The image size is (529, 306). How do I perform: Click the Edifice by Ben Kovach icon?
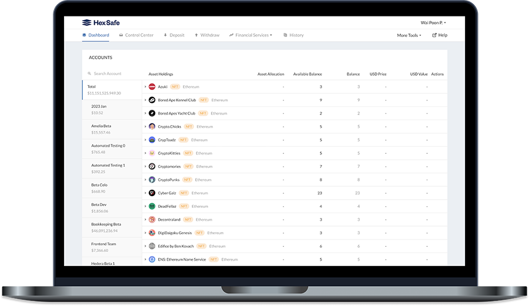coord(152,246)
